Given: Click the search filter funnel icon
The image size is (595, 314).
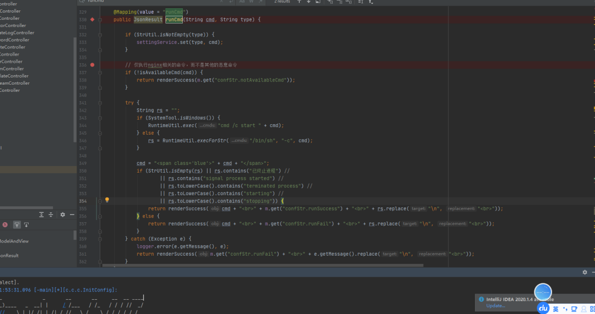Looking at the screenshot, I should pos(371,2).
